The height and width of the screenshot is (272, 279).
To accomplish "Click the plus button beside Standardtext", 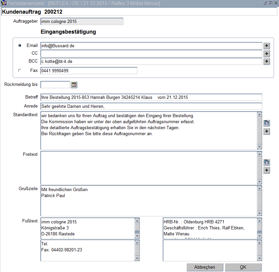I will (267, 132).
